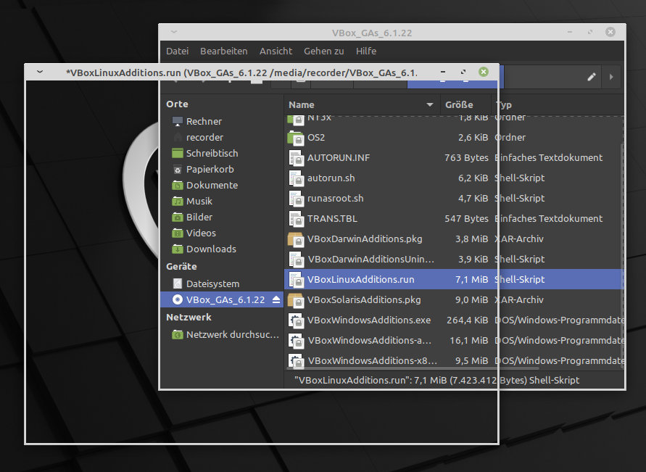This screenshot has height=472, width=646.
Task: Click the file list horizontal scrollbar
Action: (x=412, y=368)
